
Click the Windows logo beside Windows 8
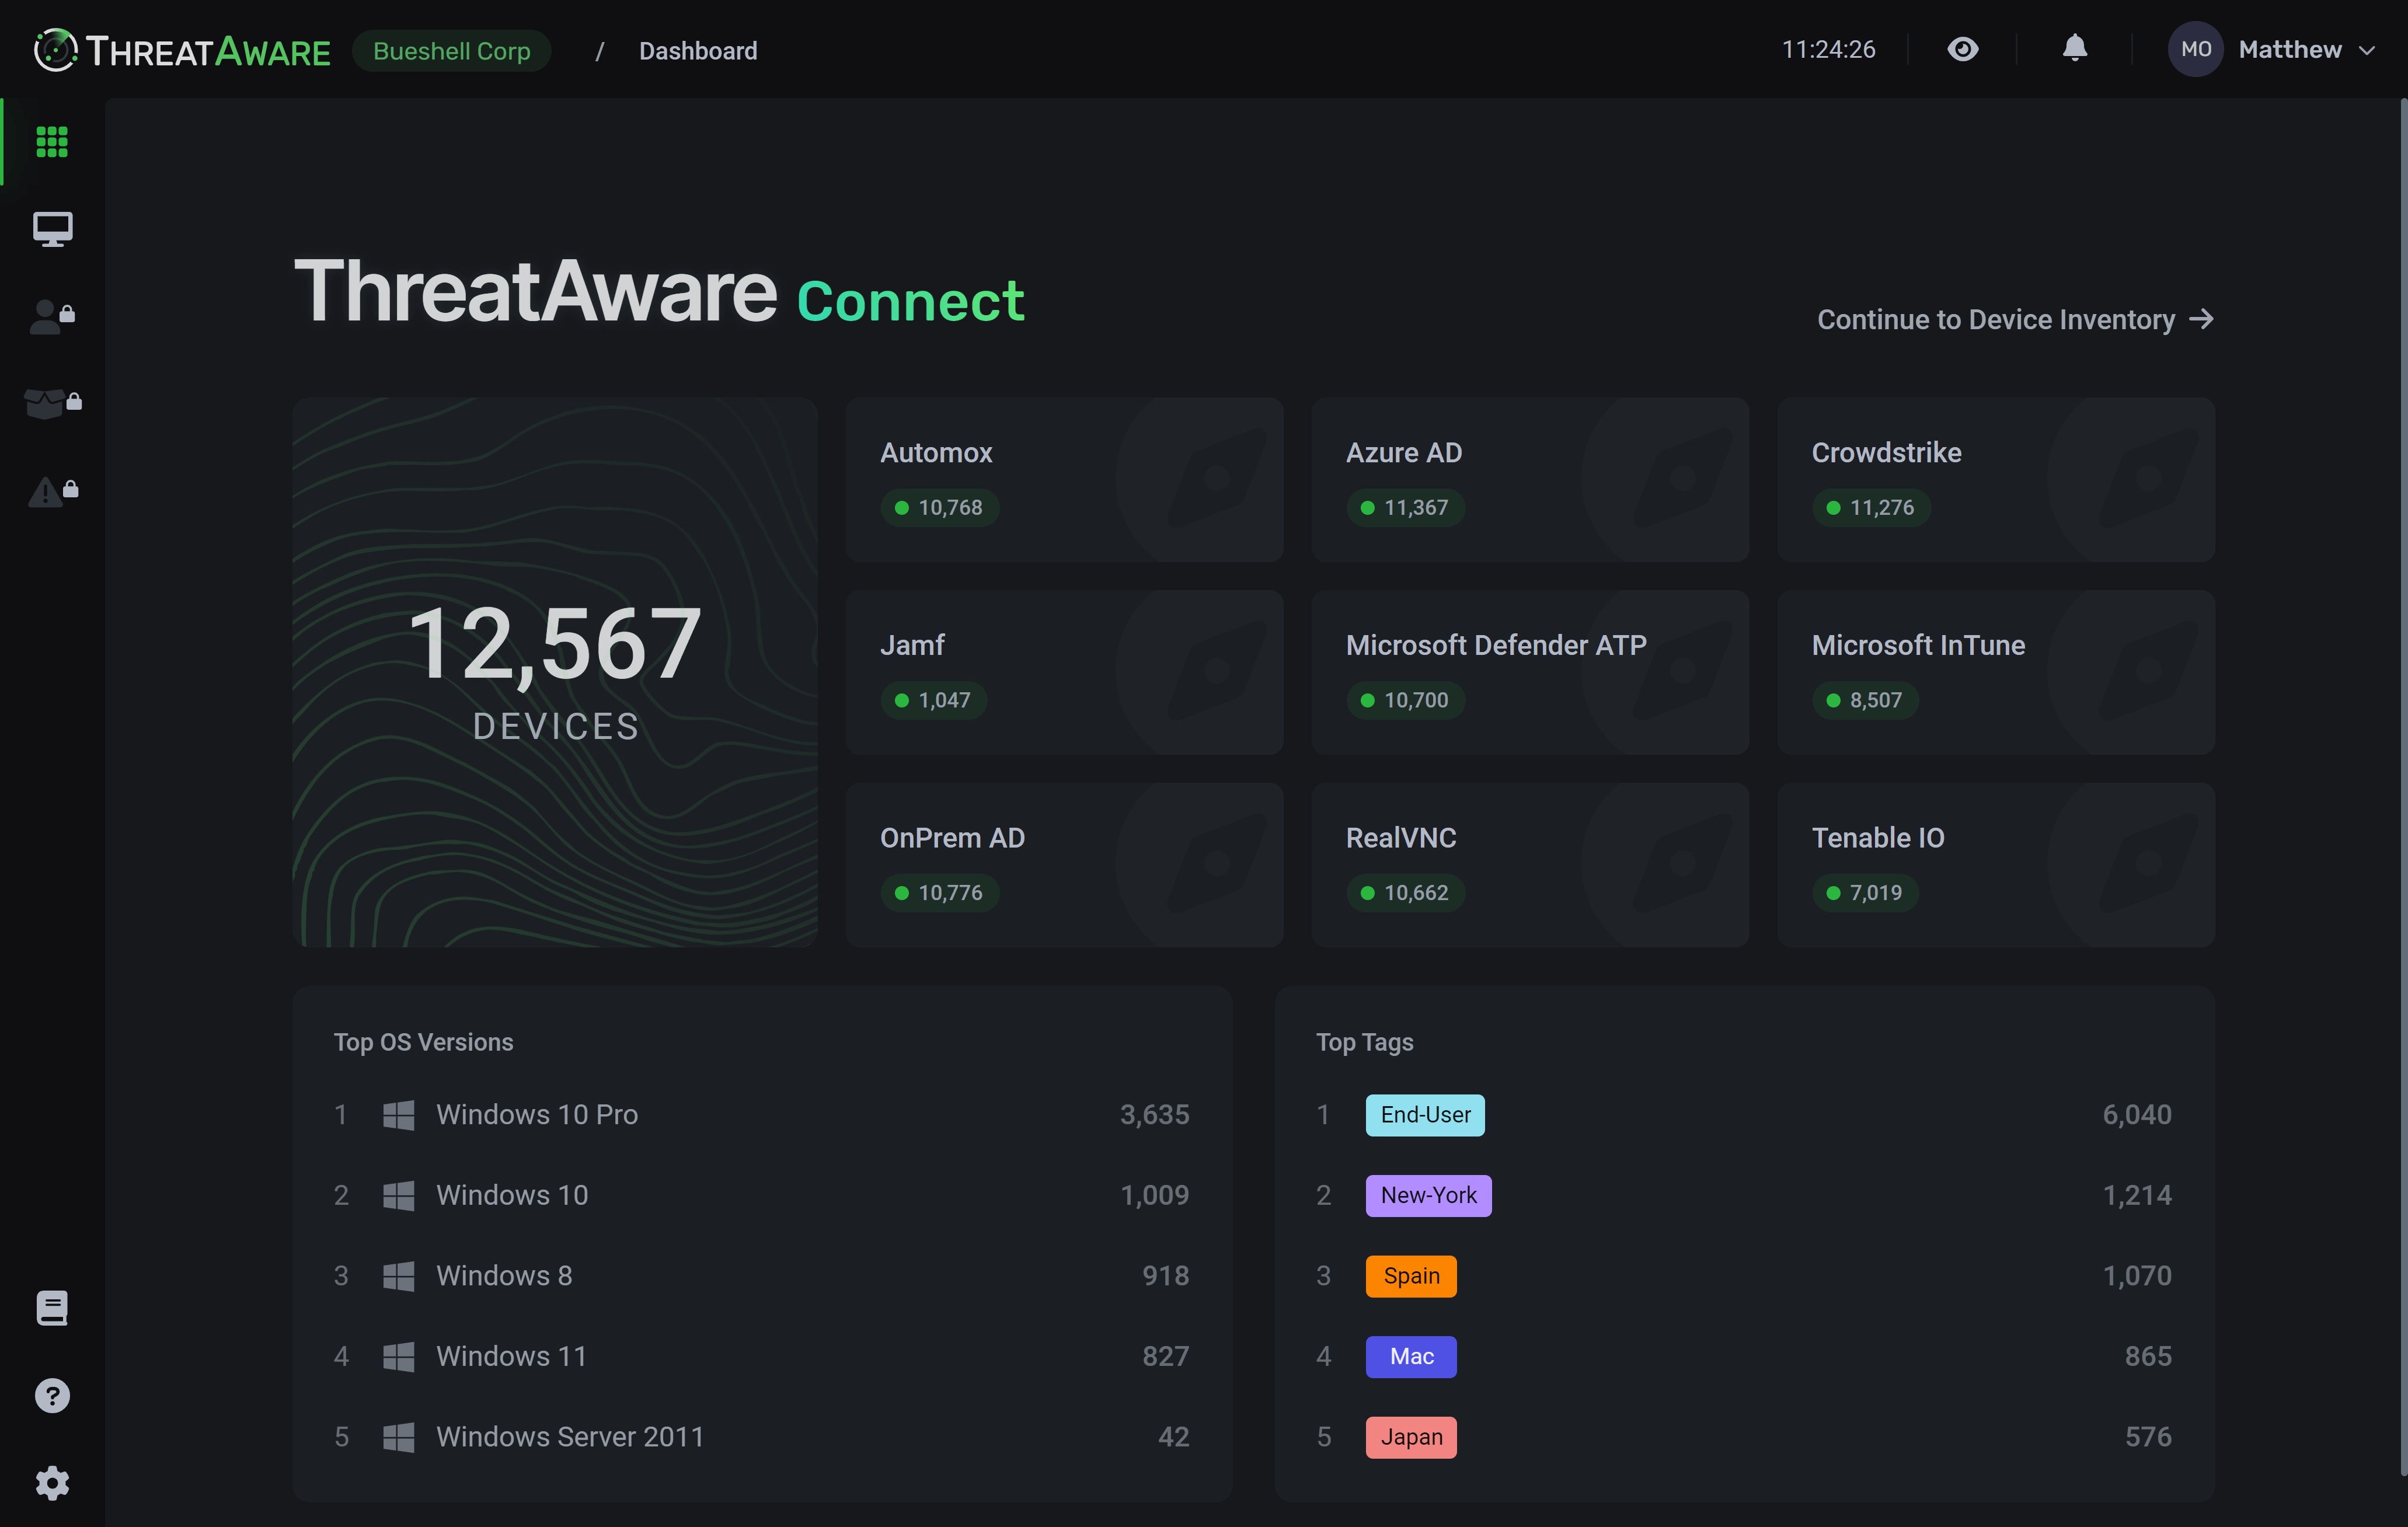pos(399,1276)
